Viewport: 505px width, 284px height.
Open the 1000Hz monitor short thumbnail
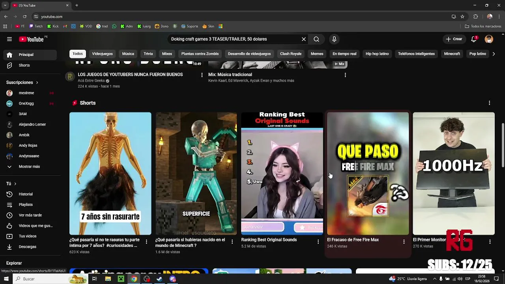tap(454, 174)
